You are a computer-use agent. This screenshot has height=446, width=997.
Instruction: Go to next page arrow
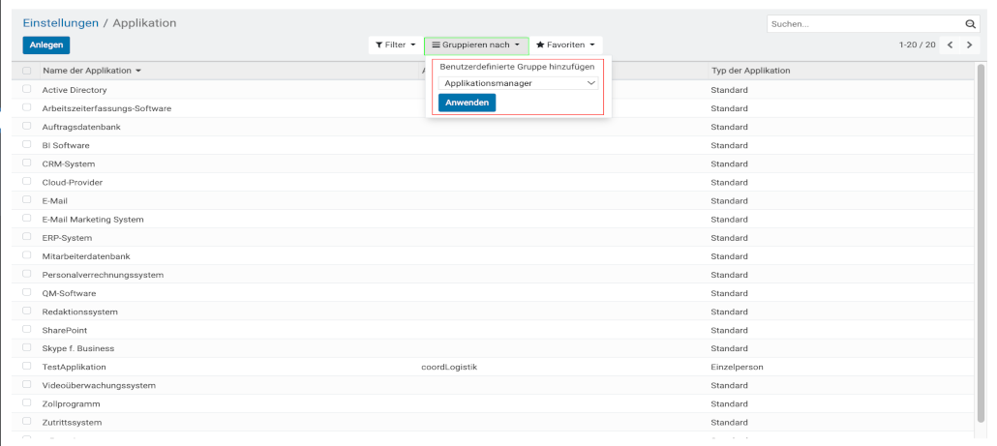[968, 45]
